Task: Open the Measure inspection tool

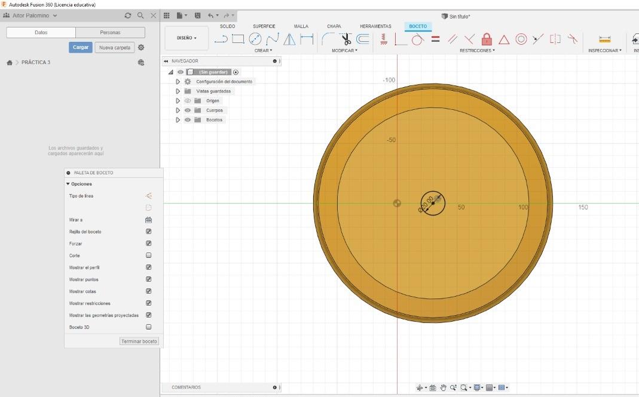Action: tap(605, 39)
